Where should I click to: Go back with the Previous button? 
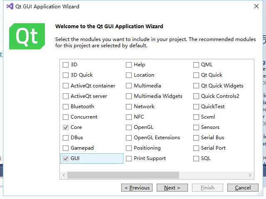coord(137,188)
